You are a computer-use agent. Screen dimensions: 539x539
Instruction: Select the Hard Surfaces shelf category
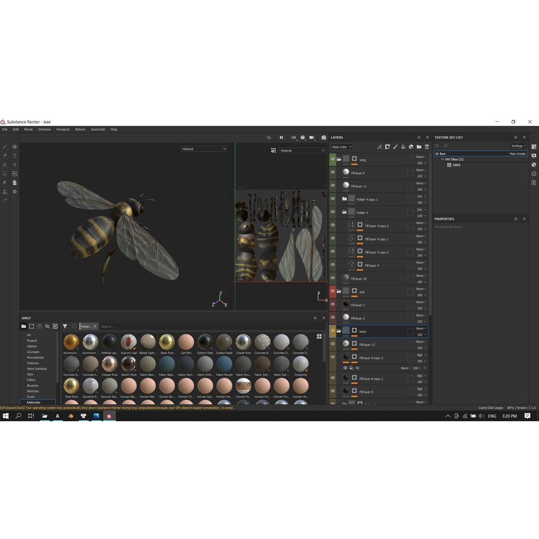[37, 368]
